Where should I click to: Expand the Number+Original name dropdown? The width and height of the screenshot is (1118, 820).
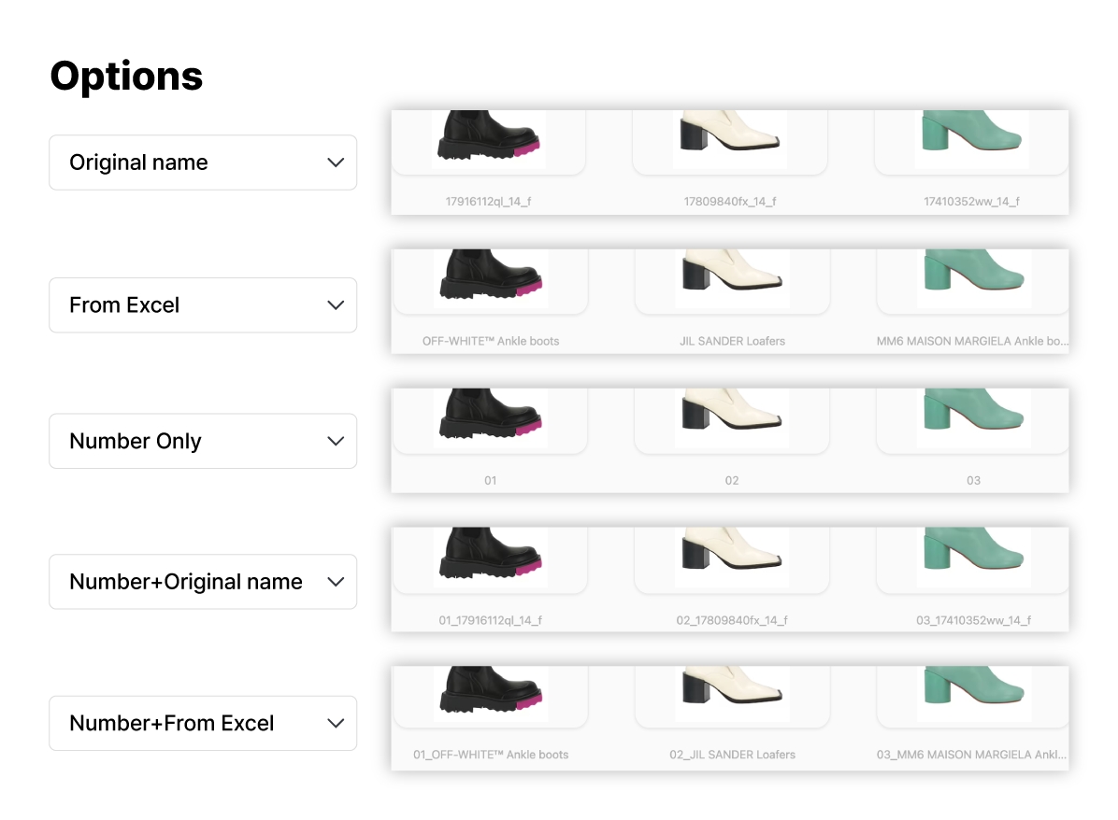202,582
